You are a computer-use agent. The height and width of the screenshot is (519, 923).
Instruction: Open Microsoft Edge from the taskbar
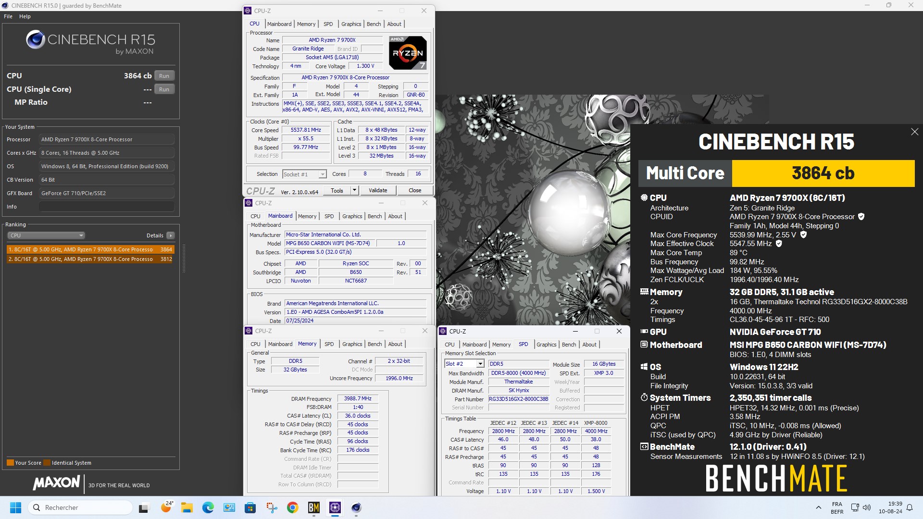208,507
